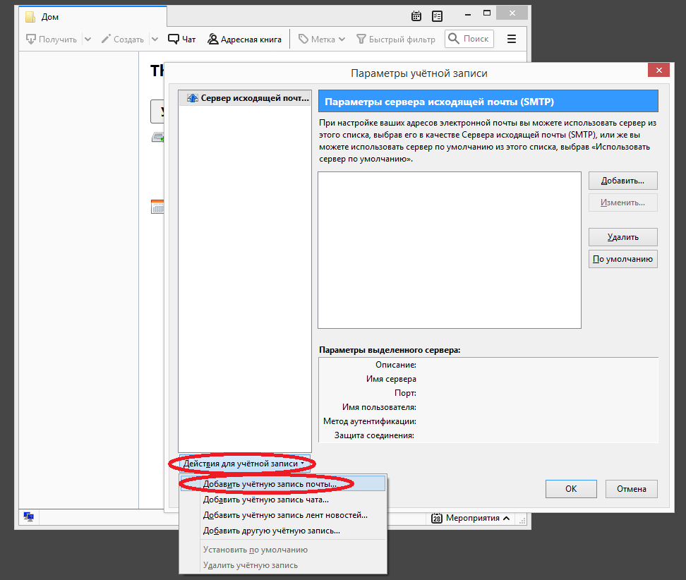Expand the Мероприятия panel chevron
This screenshot has width=686, height=580.
click(505, 518)
